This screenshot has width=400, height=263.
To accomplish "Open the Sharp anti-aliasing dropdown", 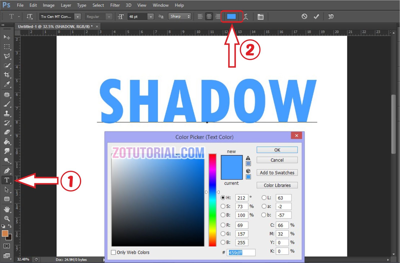I will (x=189, y=16).
